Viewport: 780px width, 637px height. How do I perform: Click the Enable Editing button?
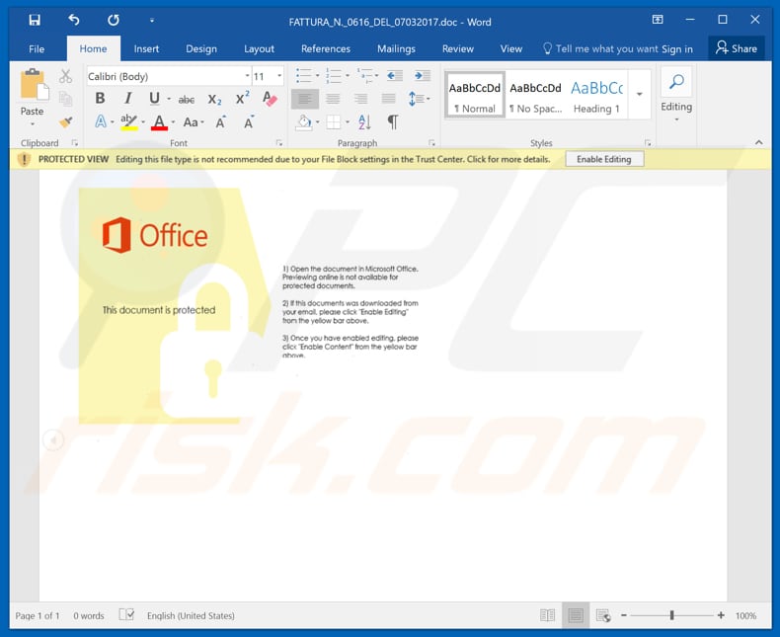pyautogui.click(x=604, y=159)
